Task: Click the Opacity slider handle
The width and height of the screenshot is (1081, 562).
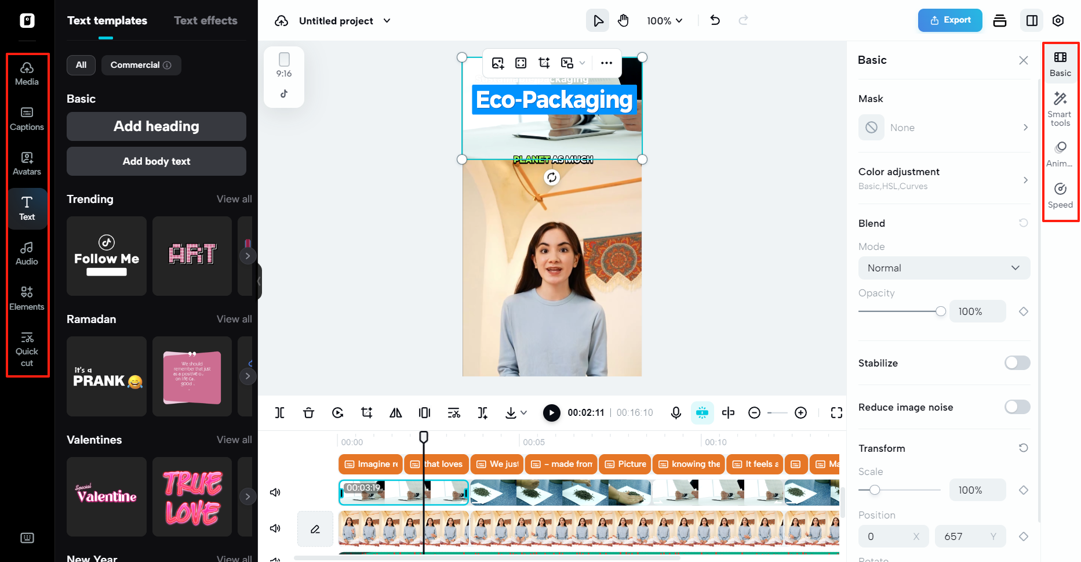Action: click(x=940, y=311)
